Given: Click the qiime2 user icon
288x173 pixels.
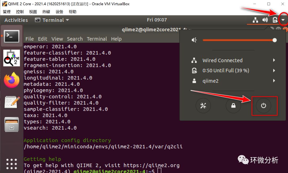Looking at the screenshot, I should tap(194, 81).
